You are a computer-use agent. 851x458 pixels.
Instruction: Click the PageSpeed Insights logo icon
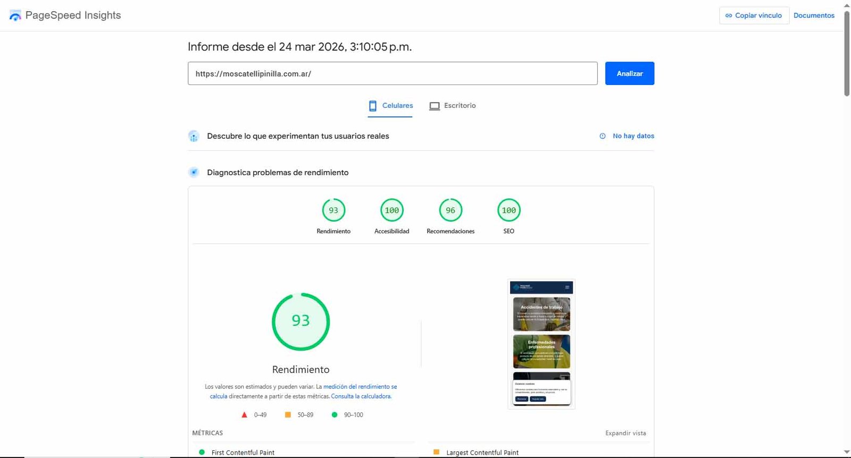click(x=15, y=15)
